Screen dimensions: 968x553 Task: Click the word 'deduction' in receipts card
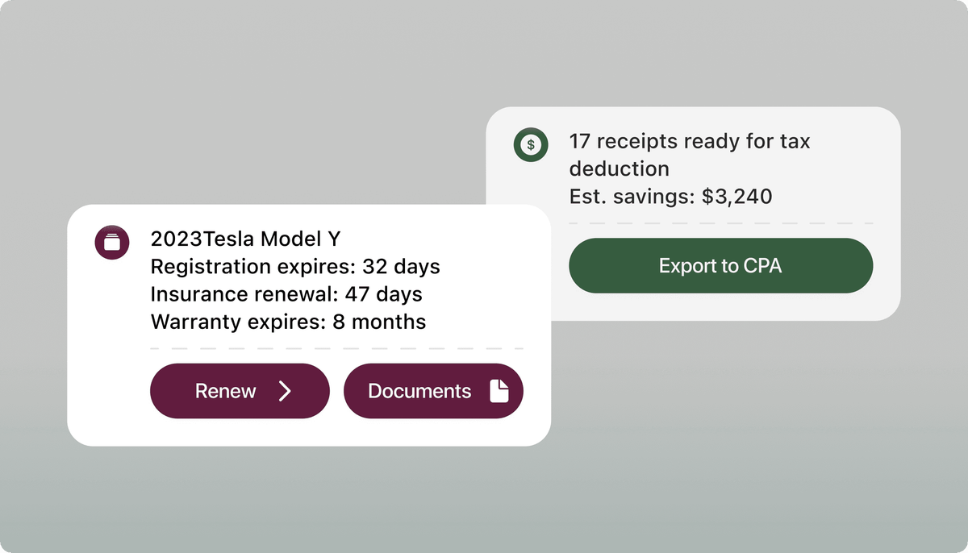coord(619,169)
